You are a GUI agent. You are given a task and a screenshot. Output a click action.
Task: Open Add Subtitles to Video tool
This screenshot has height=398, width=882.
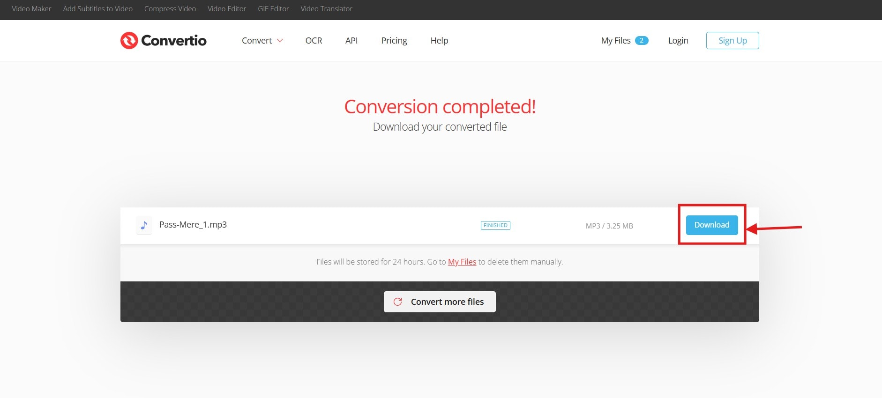click(x=98, y=9)
